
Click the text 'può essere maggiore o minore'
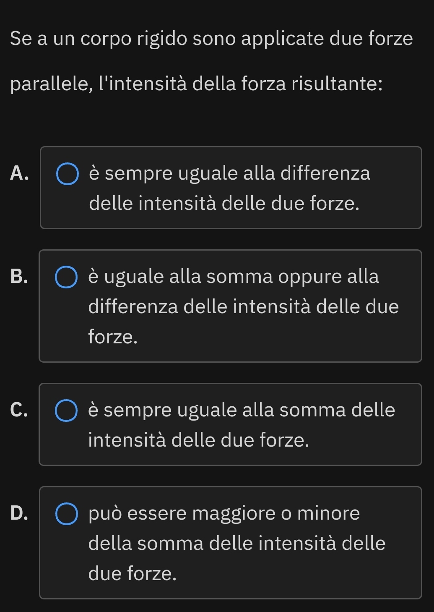coord(224,513)
